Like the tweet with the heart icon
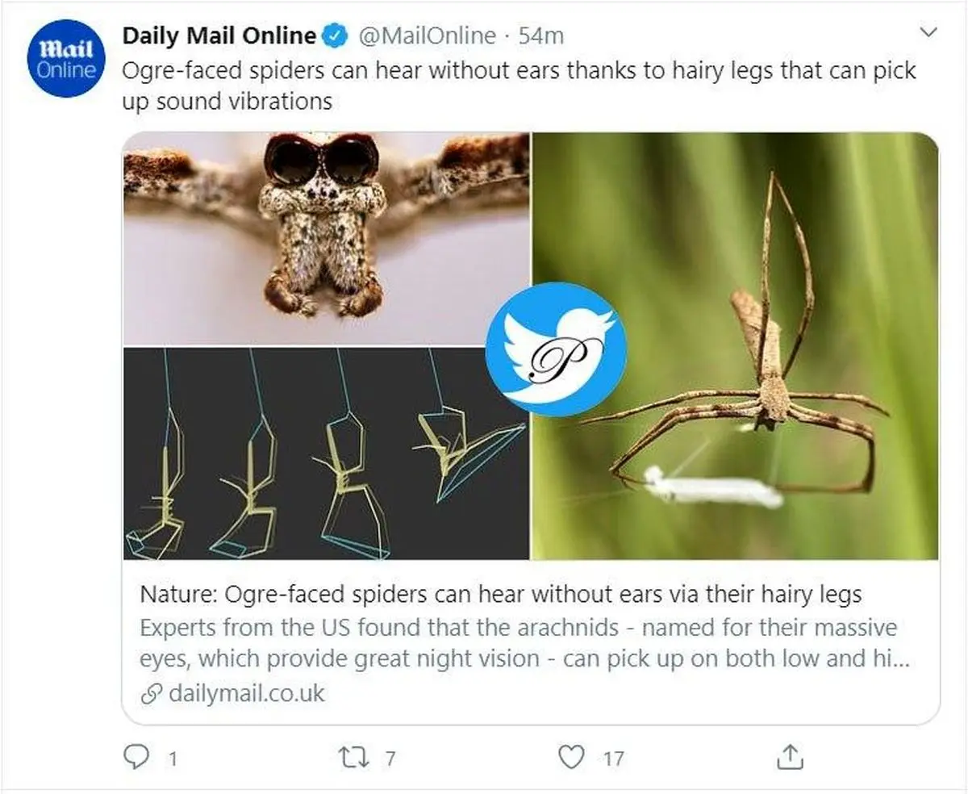The height and width of the screenshot is (794, 968). pyautogui.click(x=571, y=758)
